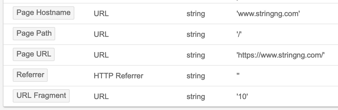
Task: Click the HTTP Referrer type cell
Action: tap(118, 76)
